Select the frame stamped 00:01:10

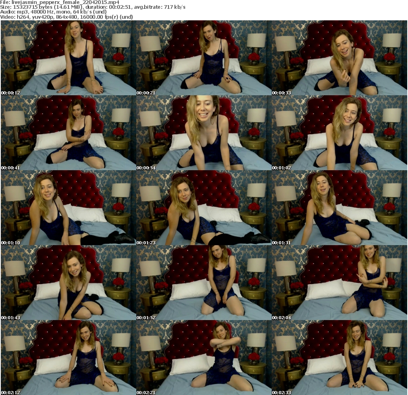click(x=68, y=208)
